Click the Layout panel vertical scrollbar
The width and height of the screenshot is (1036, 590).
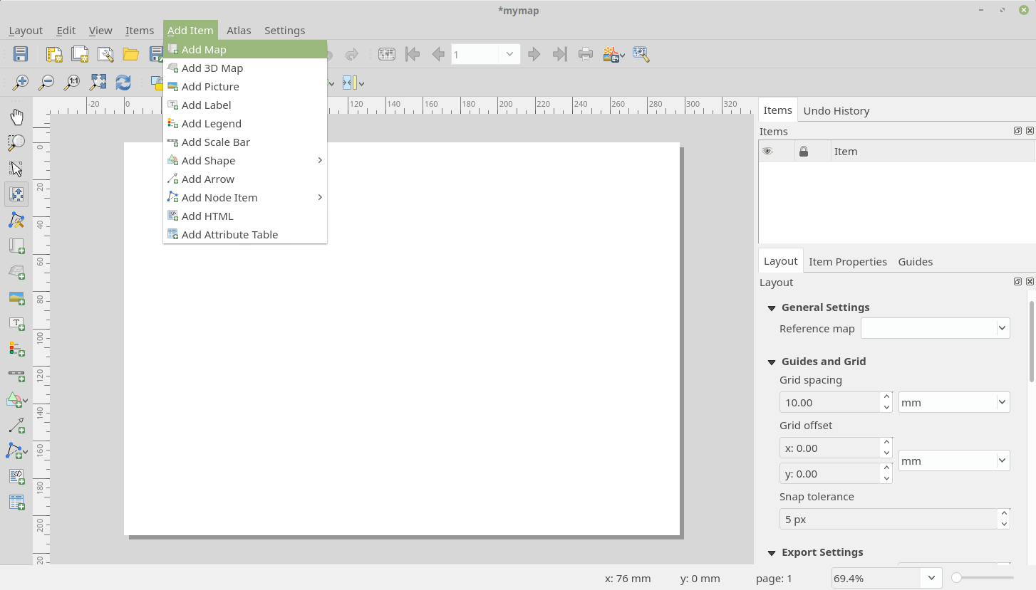(x=1031, y=342)
